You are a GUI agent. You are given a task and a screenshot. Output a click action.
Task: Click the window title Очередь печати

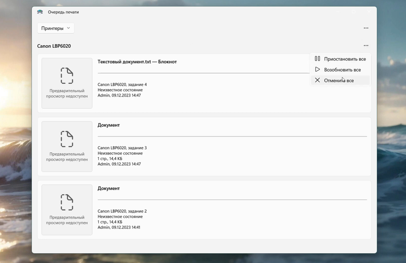[63, 12]
